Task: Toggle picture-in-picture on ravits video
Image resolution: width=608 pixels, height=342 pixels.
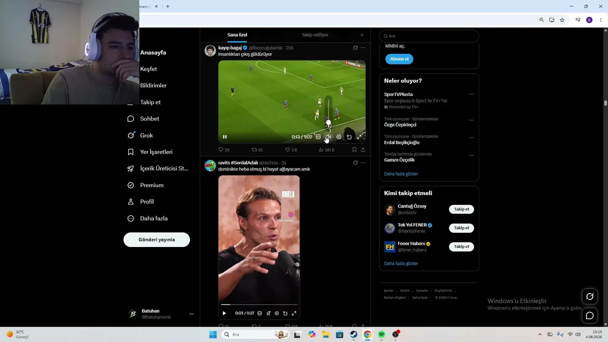Action: (285, 313)
